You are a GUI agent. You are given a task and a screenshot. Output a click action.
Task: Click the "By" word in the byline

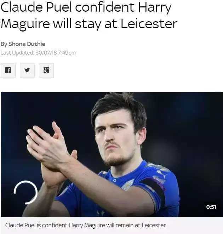(4, 44)
